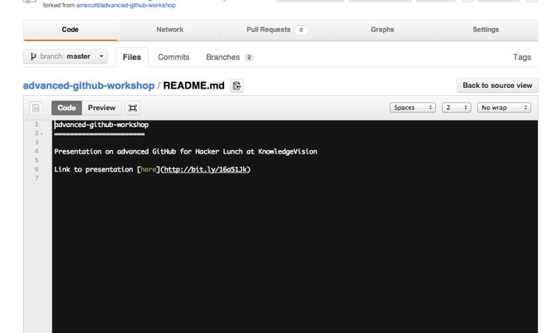The width and height of the screenshot is (558, 333).
Task: Open the Tags link
Action: pos(522,57)
